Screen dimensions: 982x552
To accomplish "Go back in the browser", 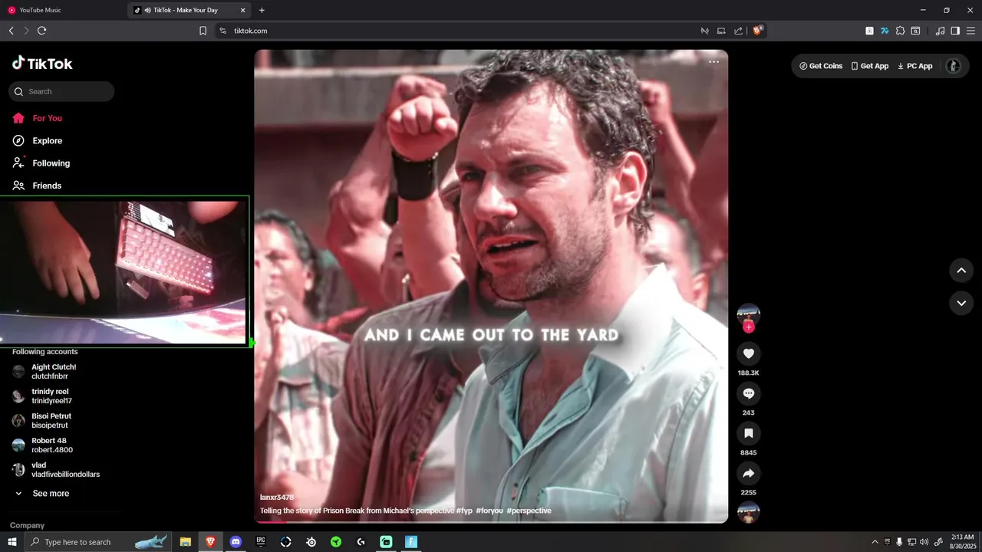I will coord(11,31).
